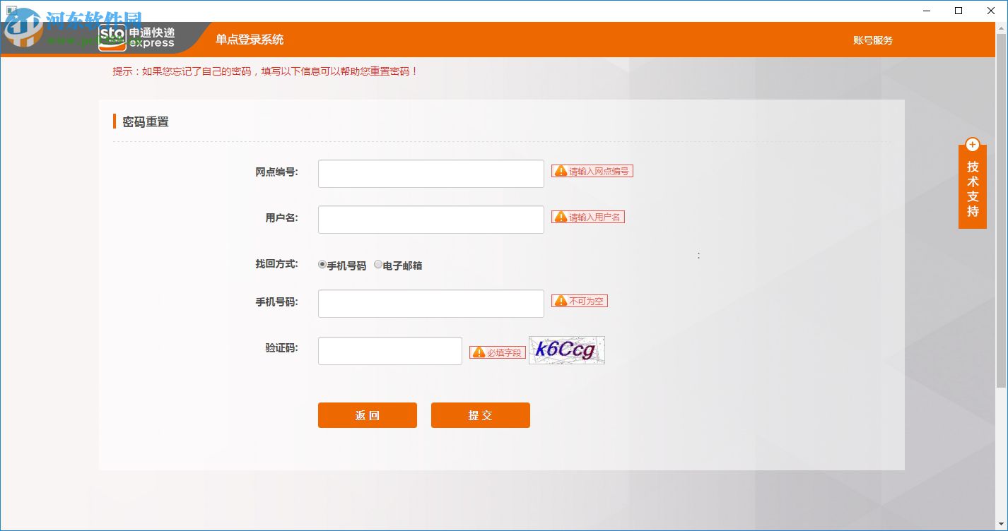The height and width of the screenshot is (531, 1008).
Task: Click inside the 网点编号 input field
Action: (x=430, y=173)
